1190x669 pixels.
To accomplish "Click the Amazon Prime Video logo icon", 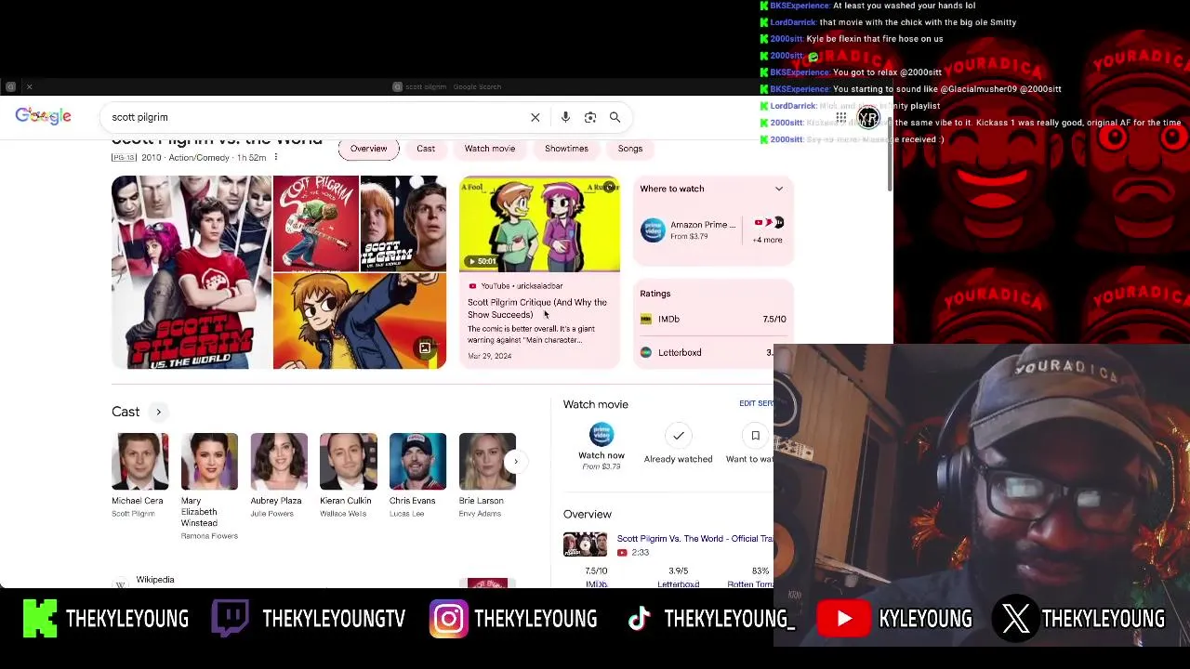I will point(653,230).
